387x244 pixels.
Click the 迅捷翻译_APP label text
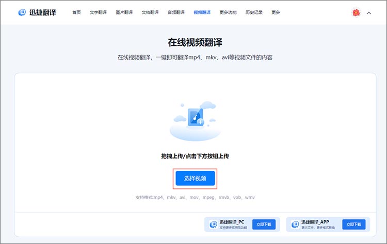(315, 222)
